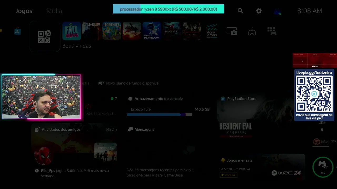Screen dimensions: 337x189
Task: Click the Riio_Fps Spider-Man avatar
Action: (43, 156)
